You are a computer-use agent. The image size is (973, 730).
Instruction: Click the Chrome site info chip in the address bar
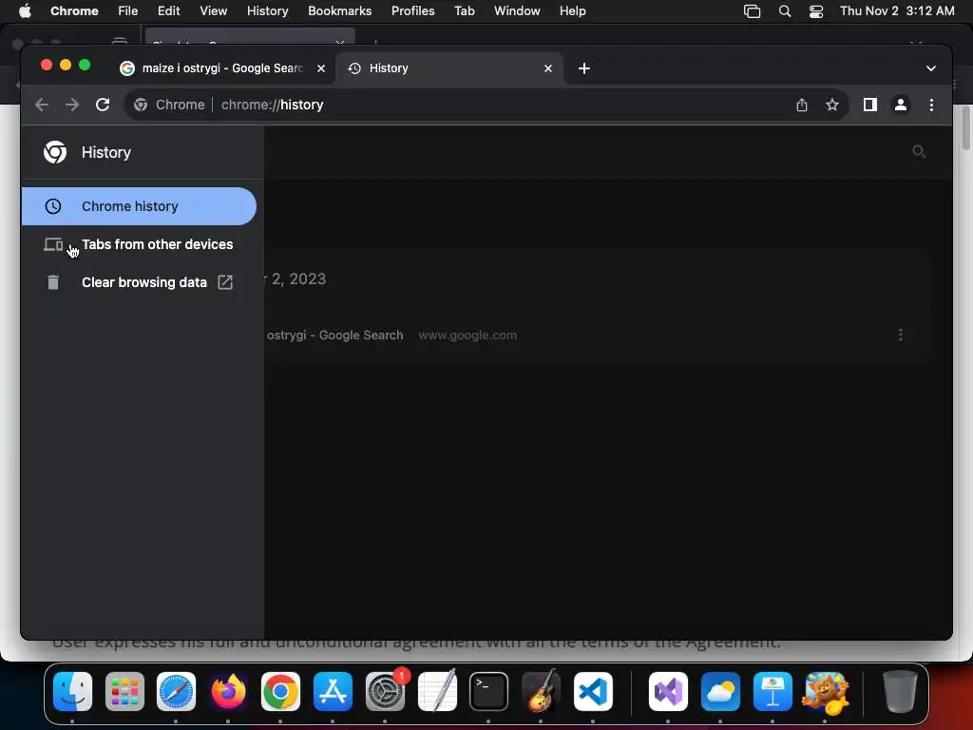(169, 105)
